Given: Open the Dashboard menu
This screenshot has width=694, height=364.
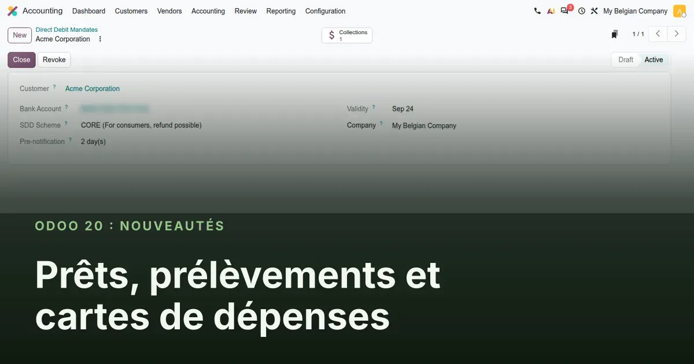Looking at the screenshot, I should (x=88, y=11).
